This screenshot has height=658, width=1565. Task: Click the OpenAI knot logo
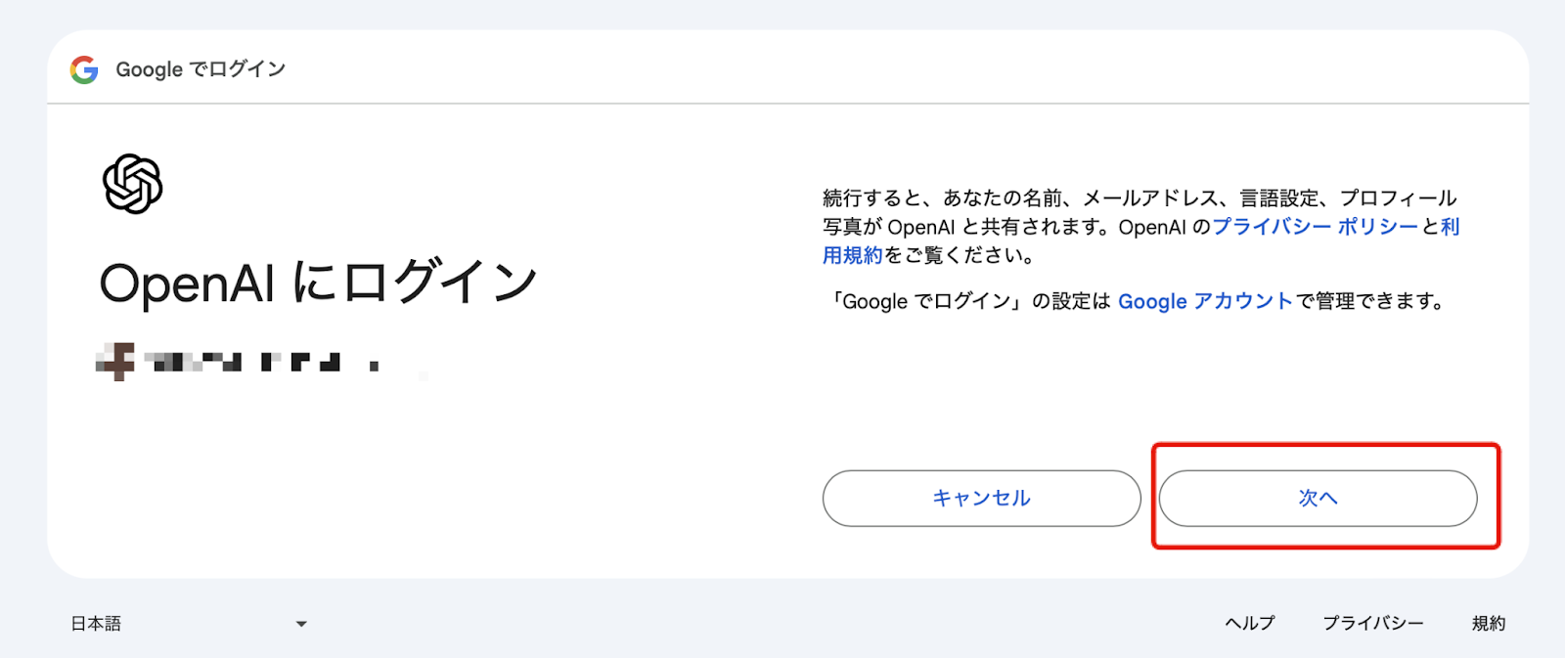pos(133,184)
